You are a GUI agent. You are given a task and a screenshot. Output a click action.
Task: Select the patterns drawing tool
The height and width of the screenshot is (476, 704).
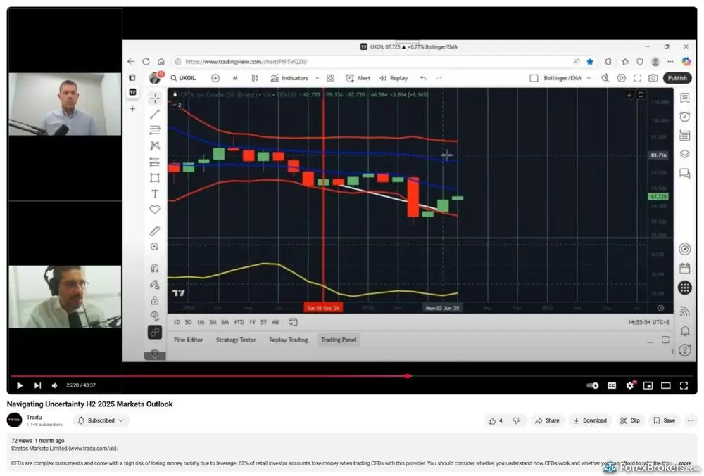155,146
